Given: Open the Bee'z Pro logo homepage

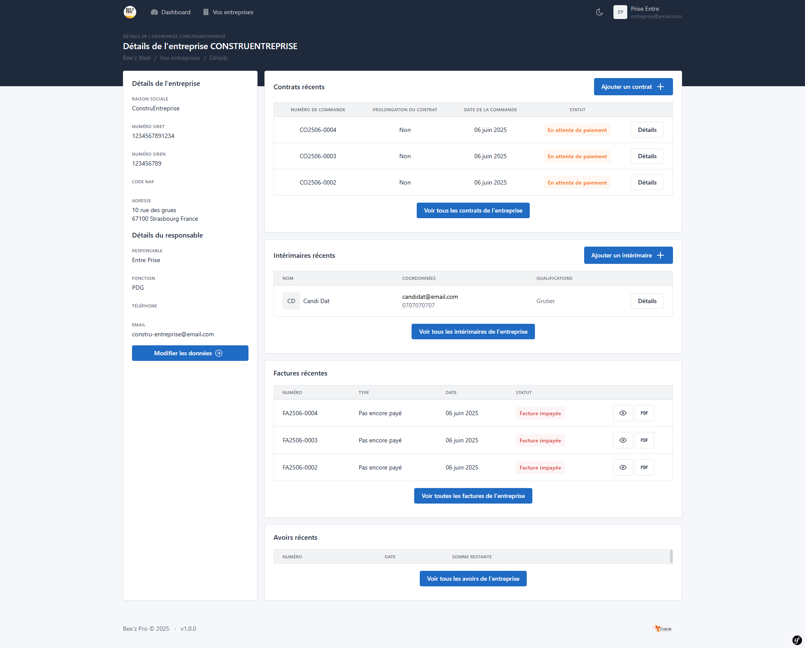Looking at the screenshot, I should 129,12.
